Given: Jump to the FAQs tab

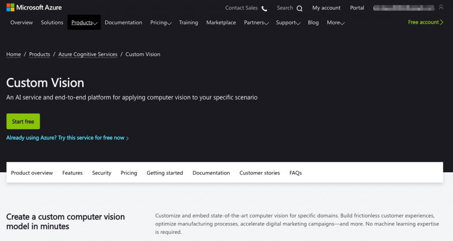Looking at the screenshot, I should coord(296,173).
